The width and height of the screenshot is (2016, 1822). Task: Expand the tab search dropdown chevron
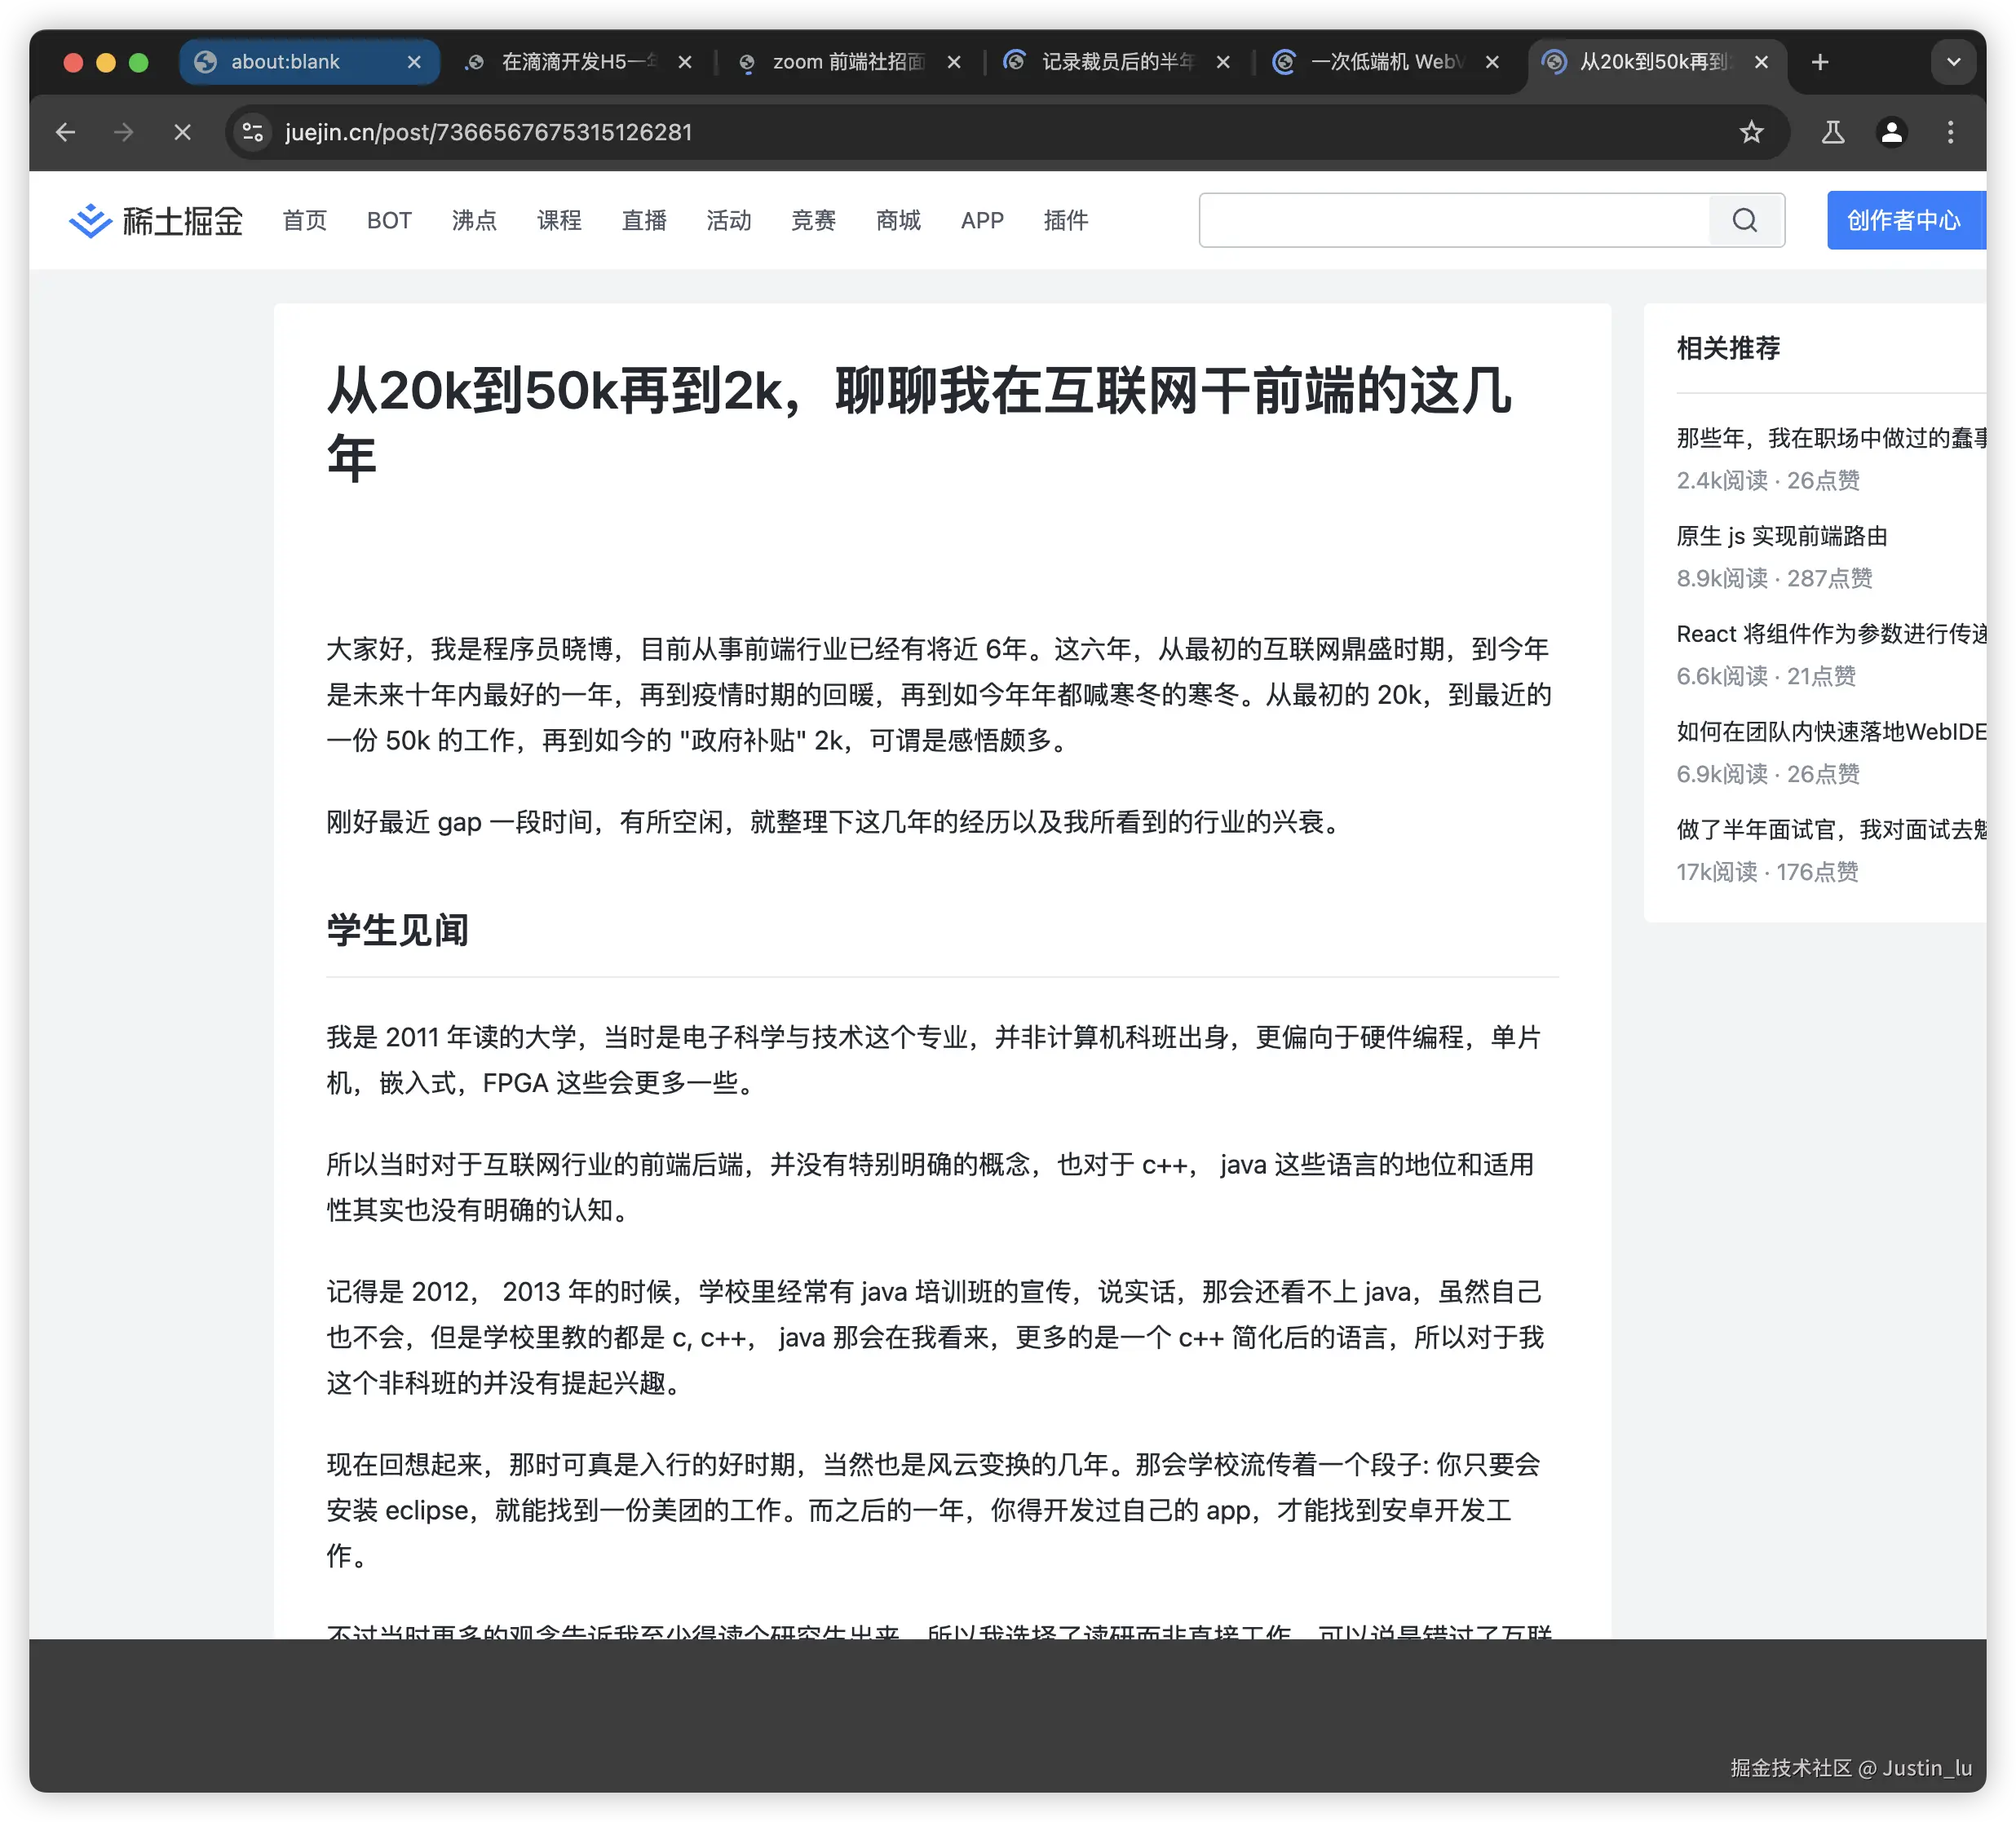click(x=1953, y=62)
